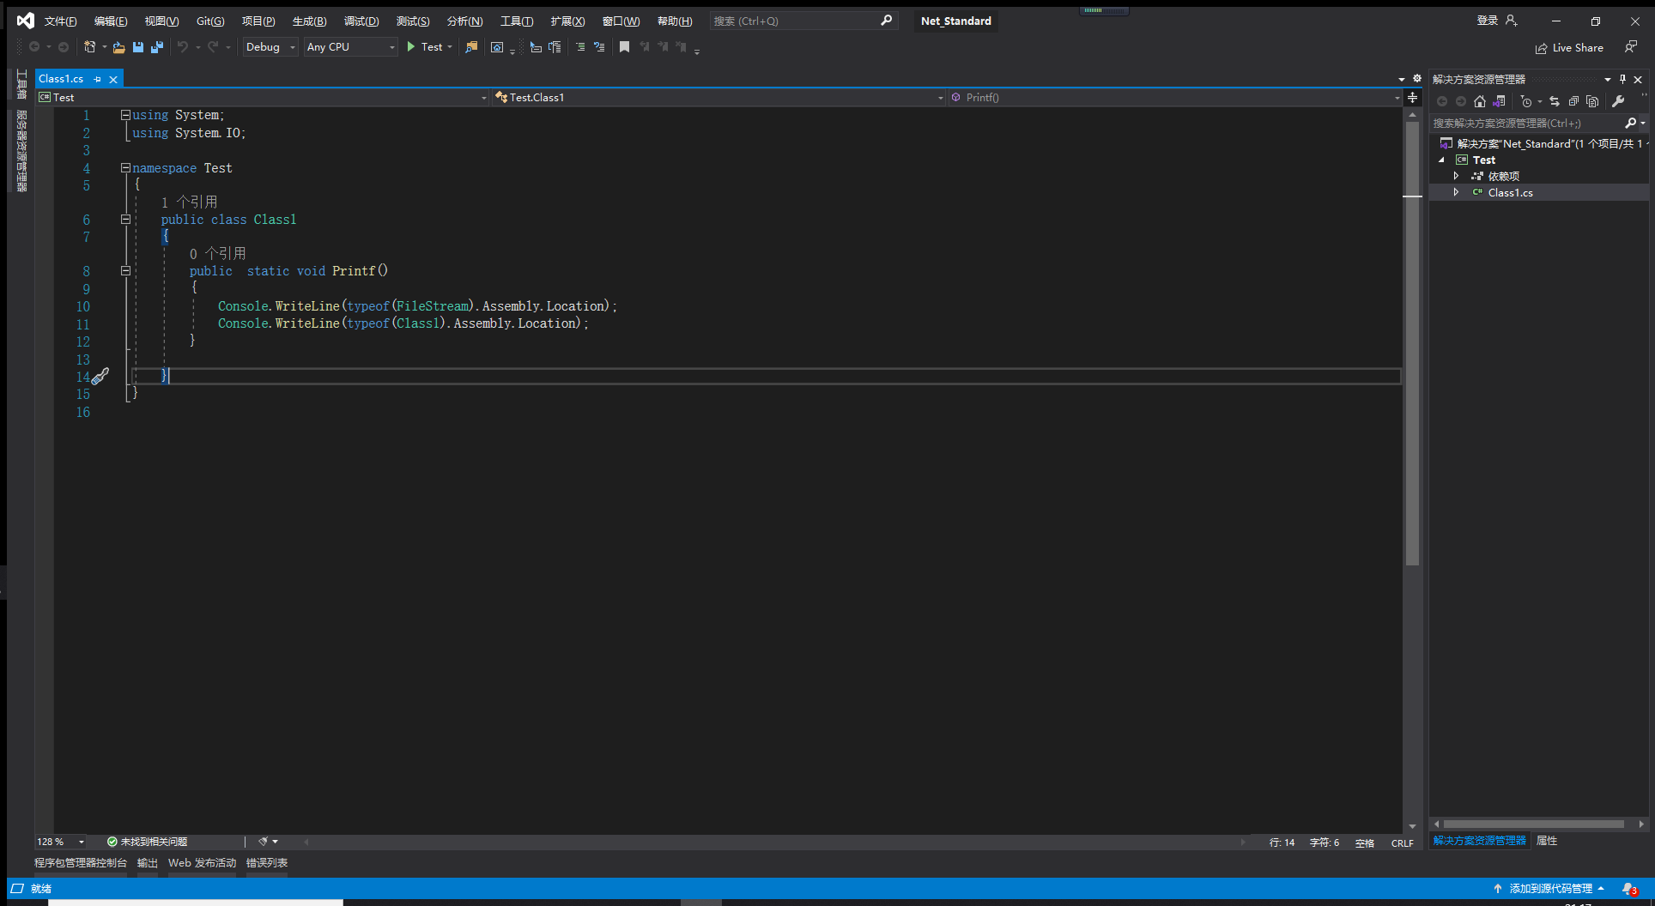The width and height of the screenshot is (1655, 906).
Task: Click the Save All icon
Action: click(156, 47)
